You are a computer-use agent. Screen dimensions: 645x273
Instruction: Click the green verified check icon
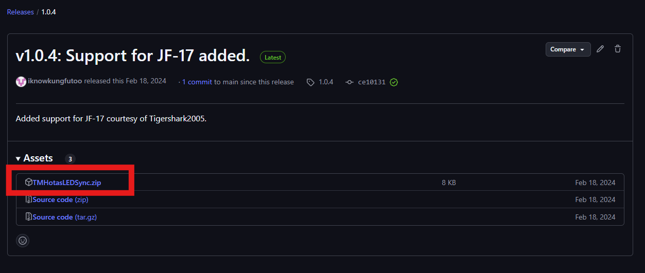pos(394,82)
